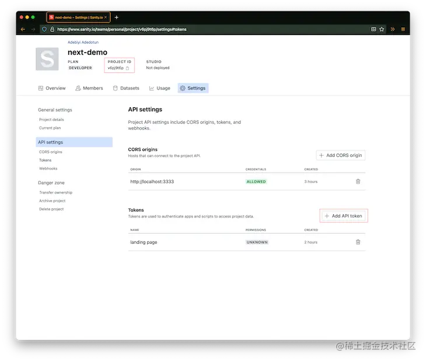Select the Settings tab

point(193,88)
